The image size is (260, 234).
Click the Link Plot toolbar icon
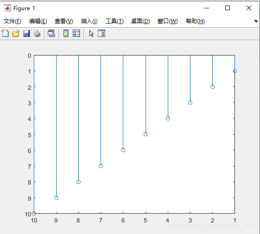click(51, 33)
